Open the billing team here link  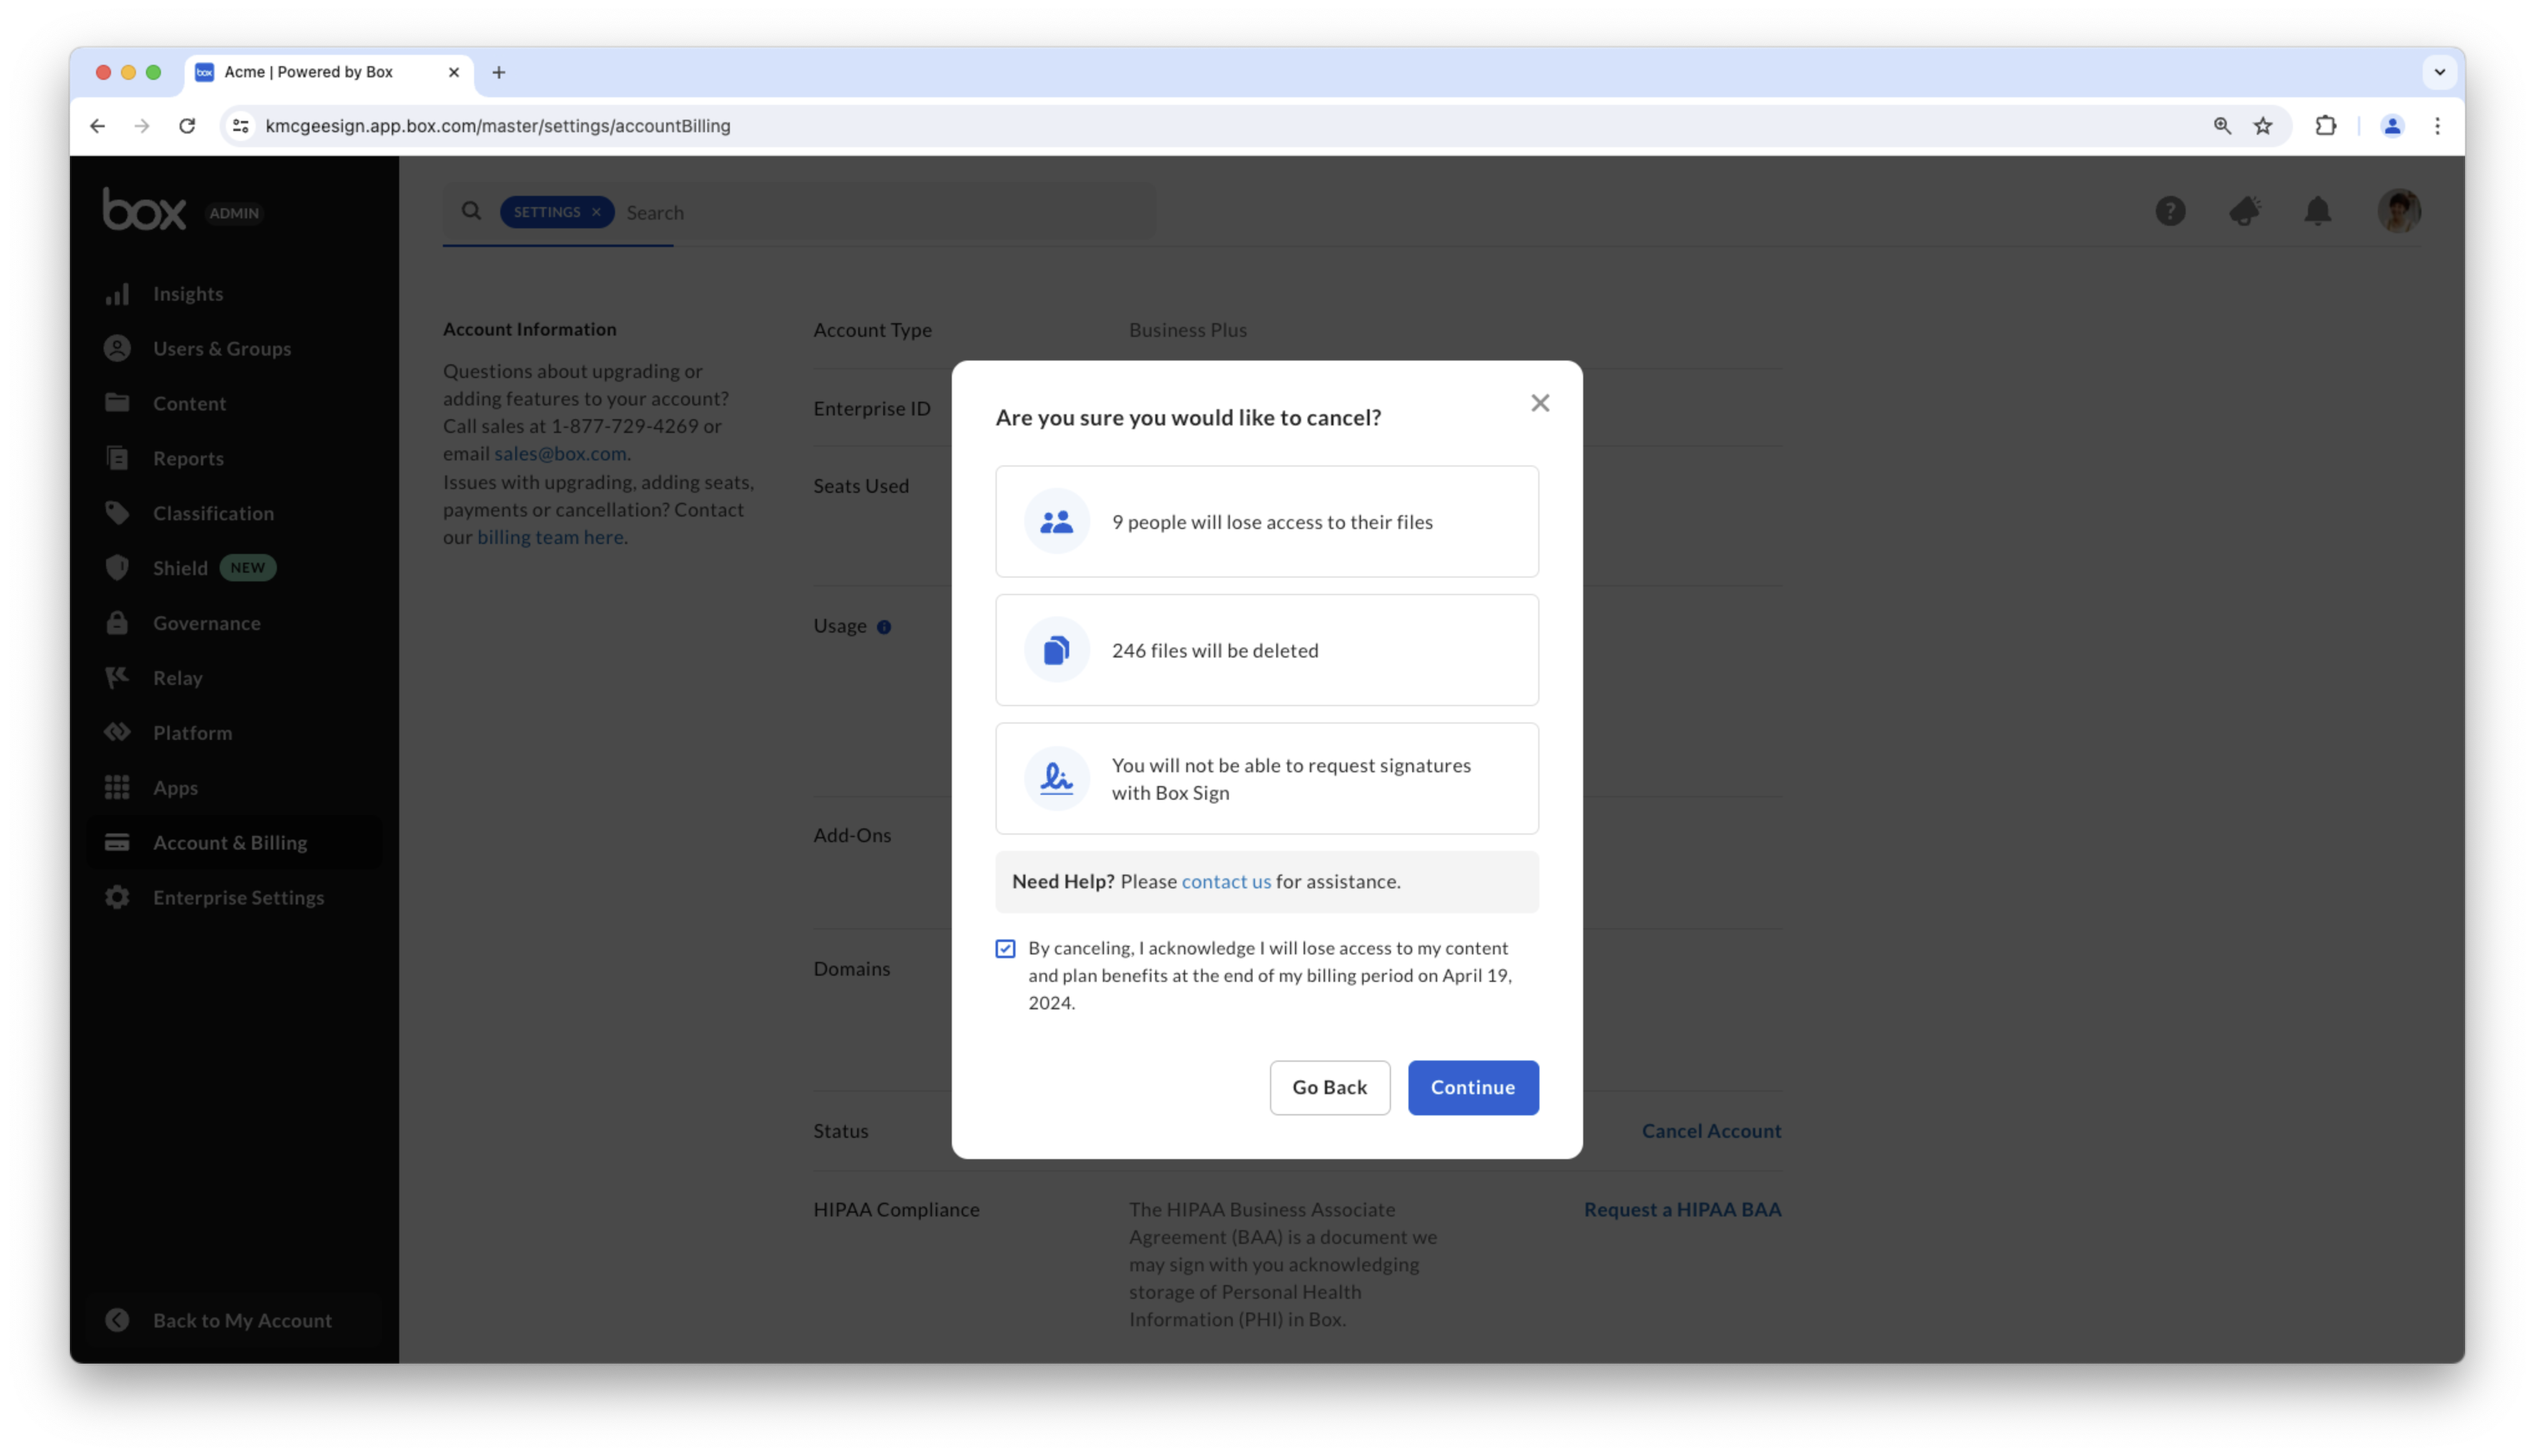550,537
